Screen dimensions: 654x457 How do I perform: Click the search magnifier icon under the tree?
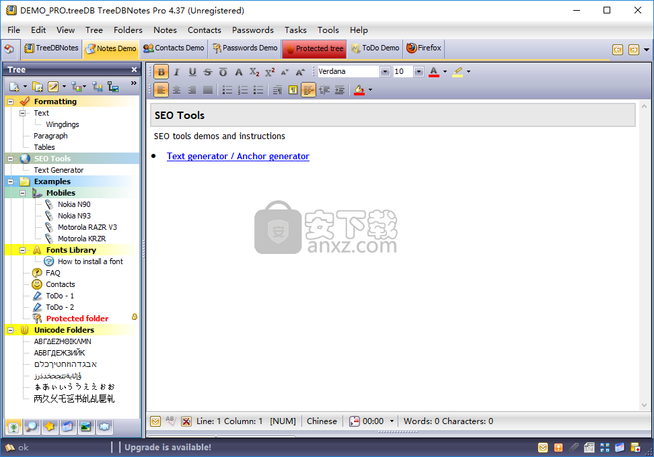tap(31, 427)
